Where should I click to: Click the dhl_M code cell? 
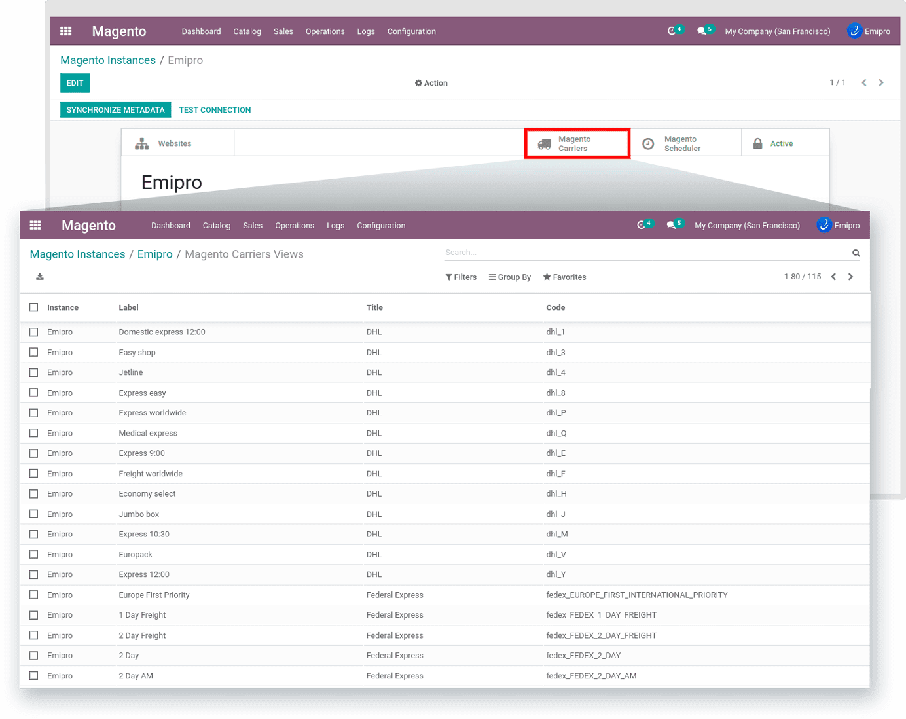pos(557,535)
